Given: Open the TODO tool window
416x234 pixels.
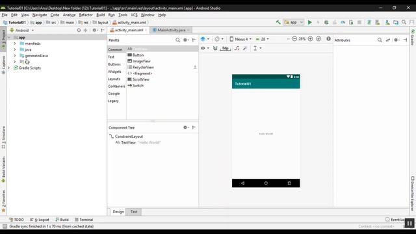Looking at the screenshot, I should coord(16,220).
